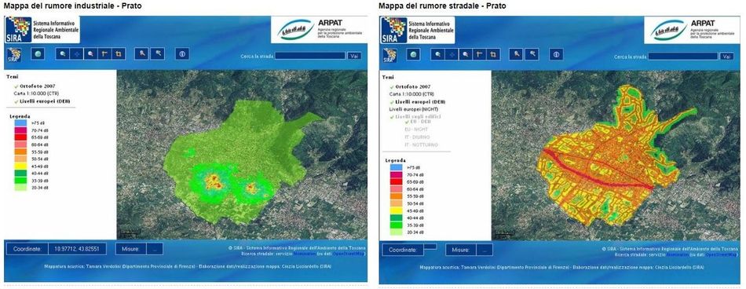Select second magnifier zoom tool in road map
Viewport: 746px width, 289px height.
pos(465,54)
